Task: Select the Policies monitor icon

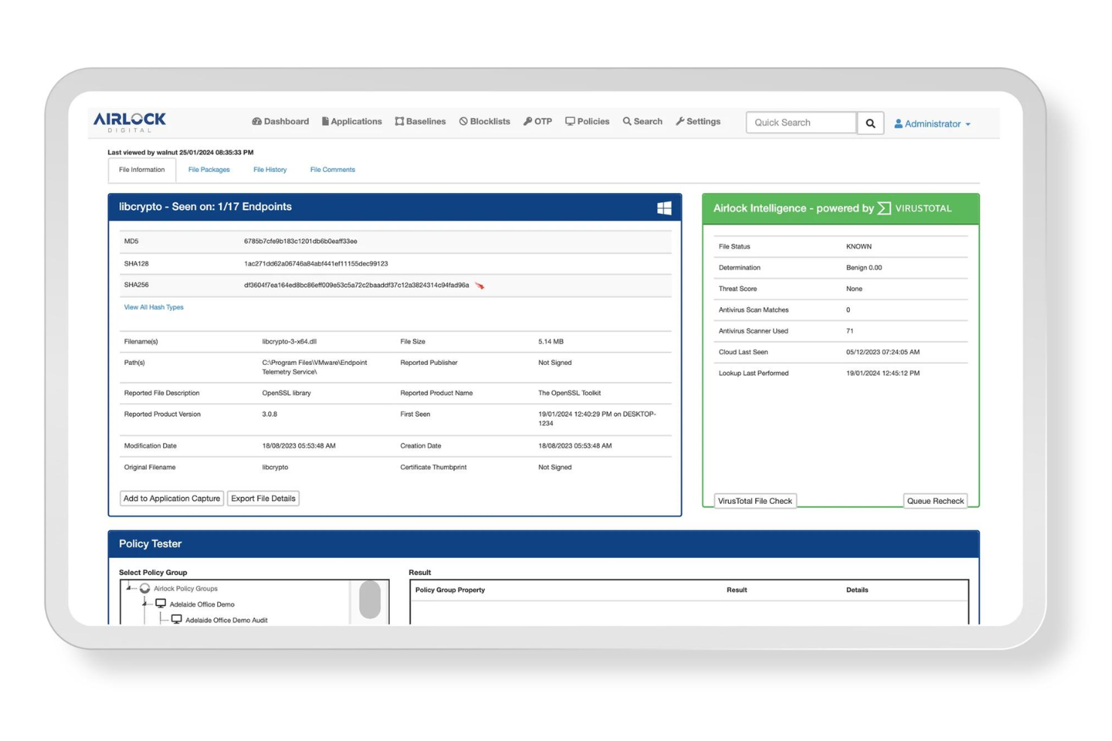Action: pyautogui.click(x=570, y=121)
